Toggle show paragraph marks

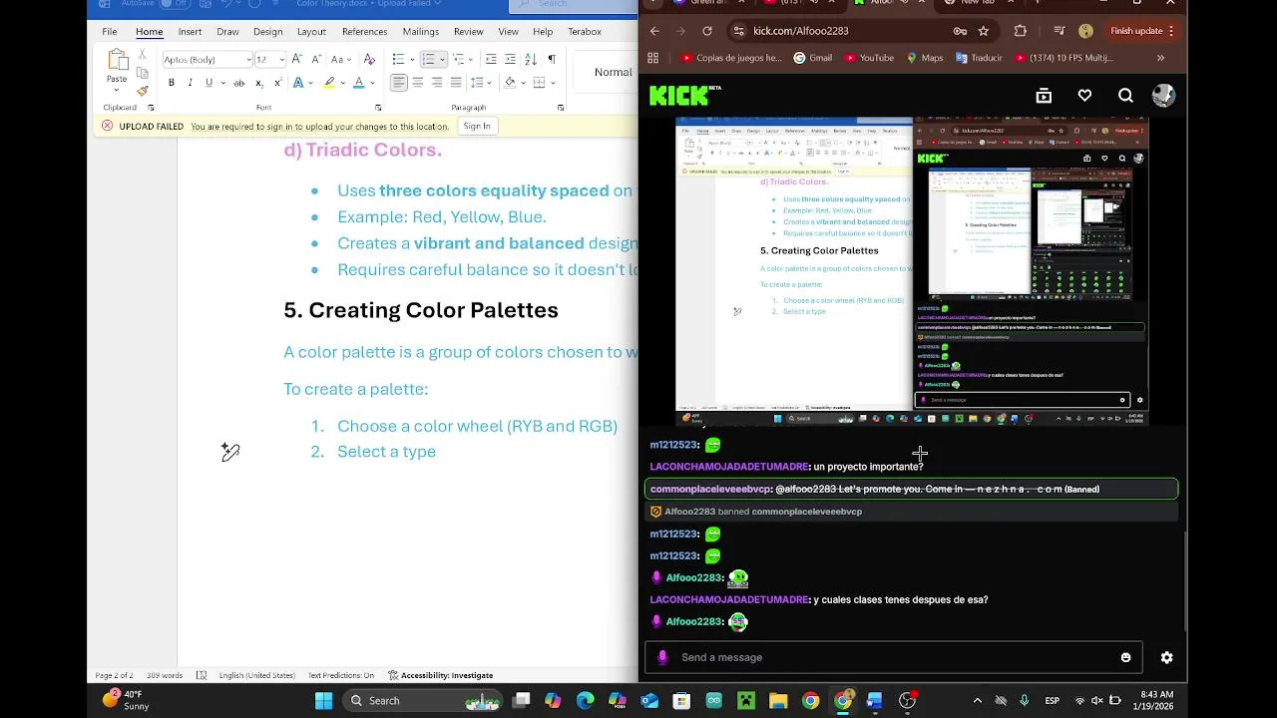click(x=552, y=59)
